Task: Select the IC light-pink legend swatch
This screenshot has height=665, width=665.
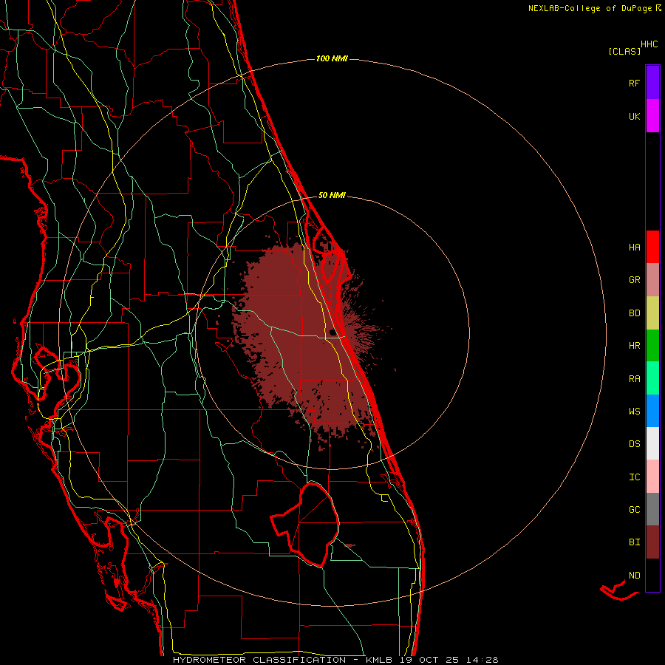Action: point(652,477)
